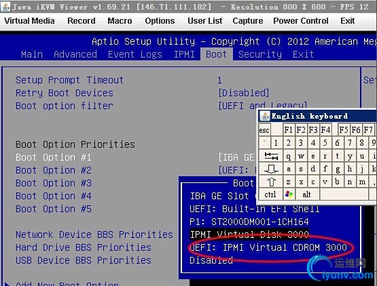This screenshot has width=377, height=286.
Task: Click the Shift arrow icon key
Action: (271, 182)
